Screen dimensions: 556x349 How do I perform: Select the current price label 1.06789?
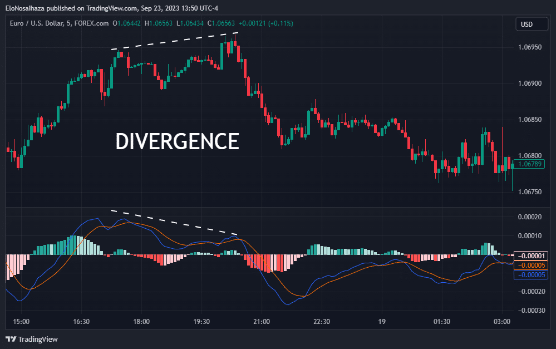click(529, 164)
